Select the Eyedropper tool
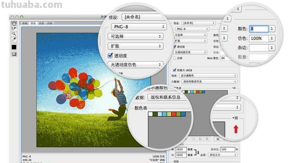289x163 pixels. pyautogui.click(x=14, y=39)
